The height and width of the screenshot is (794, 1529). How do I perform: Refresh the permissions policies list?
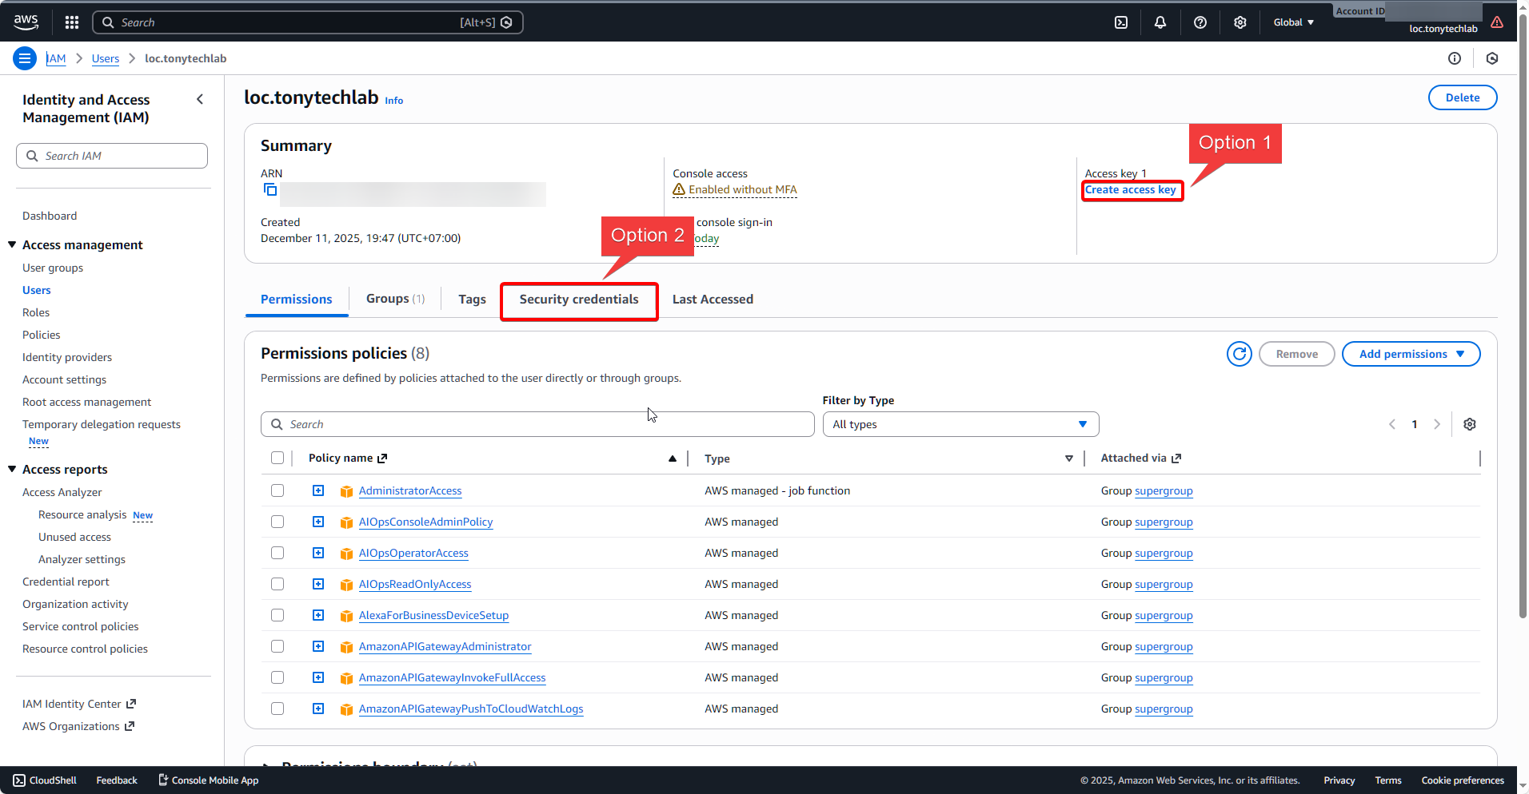click(1240, 354)
